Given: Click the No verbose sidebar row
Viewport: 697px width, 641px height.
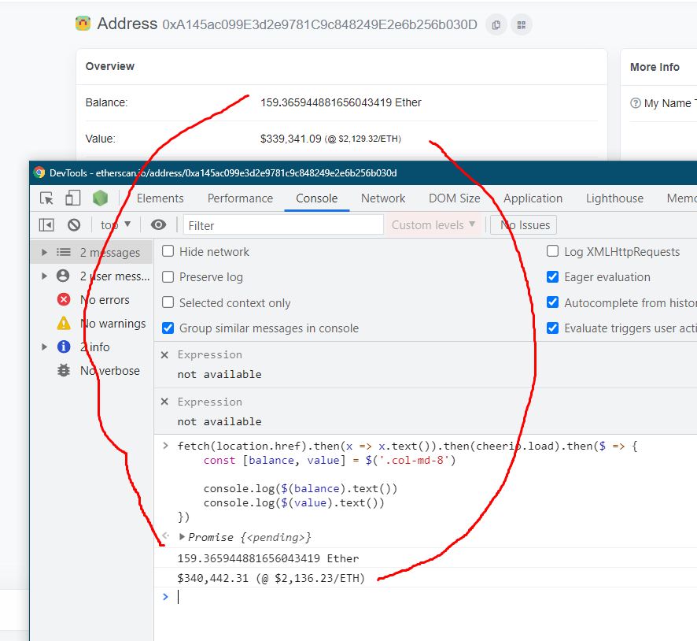Looking at the screenshot, I should coord(91,370).
